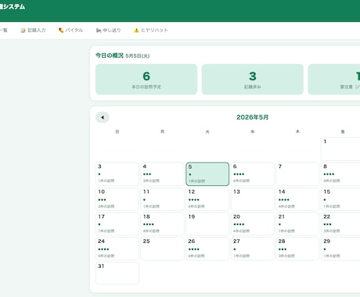
Task: Select May 12 calendar cell
Action: click(x=207, y=199)
